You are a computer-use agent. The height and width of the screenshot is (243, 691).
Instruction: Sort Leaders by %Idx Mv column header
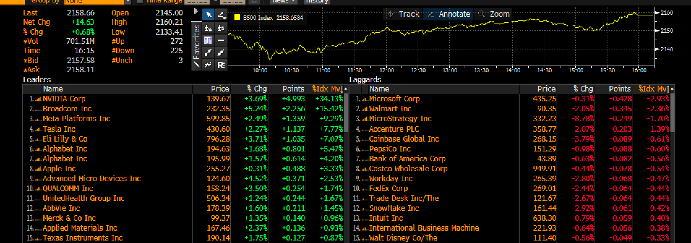pyautogui.click(x=325, y=89)
